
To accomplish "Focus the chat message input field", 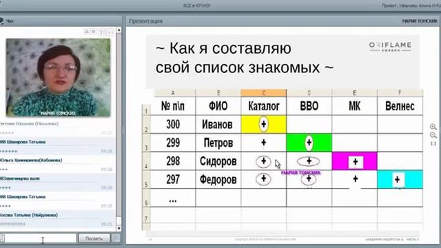I will pyautogui.click(x=41, y=238).
